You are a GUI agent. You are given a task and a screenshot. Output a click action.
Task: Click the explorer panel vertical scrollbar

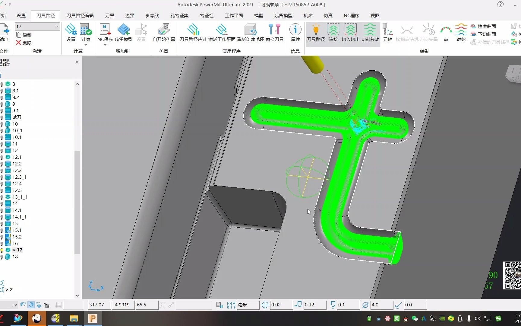pos(77,202)
